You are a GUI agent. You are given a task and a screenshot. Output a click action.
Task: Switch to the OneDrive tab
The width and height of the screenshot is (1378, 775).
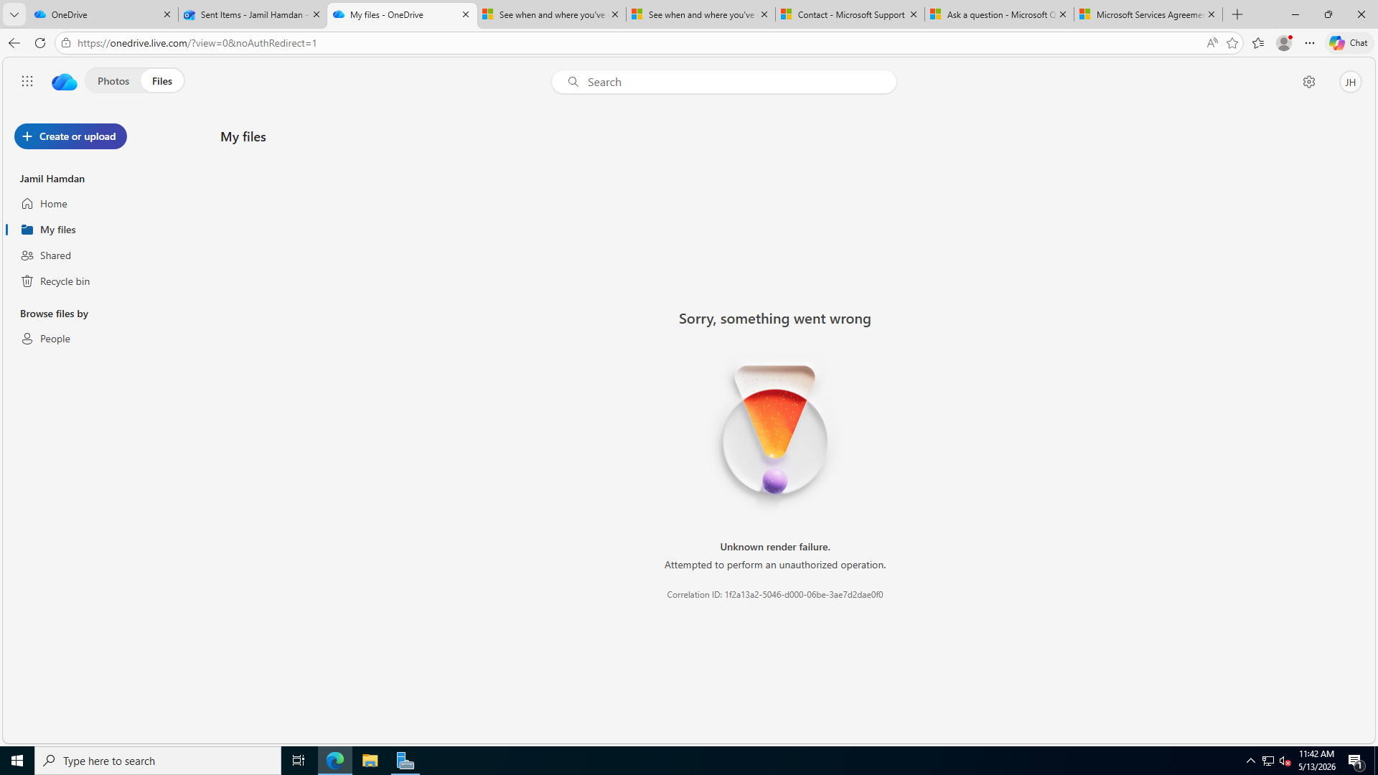(102, 14)
